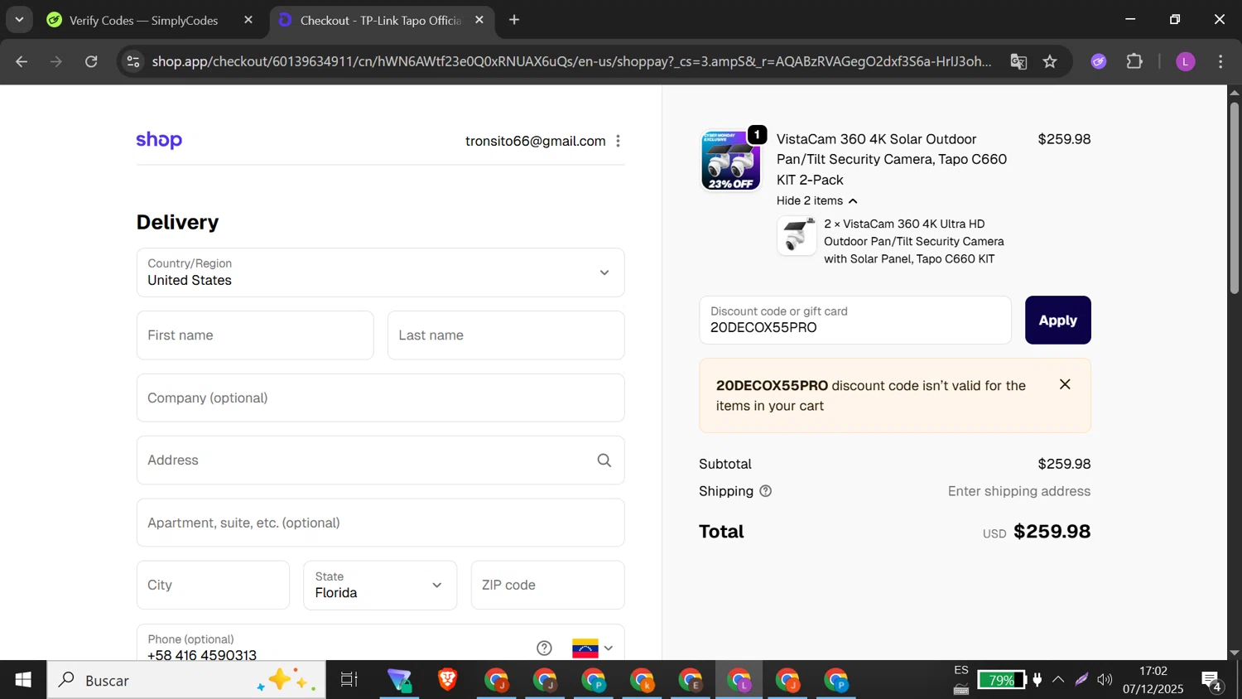This screenshot has height=699, width=1242.
Task: Click the browser address bar URL
Action: pos(571,61)
